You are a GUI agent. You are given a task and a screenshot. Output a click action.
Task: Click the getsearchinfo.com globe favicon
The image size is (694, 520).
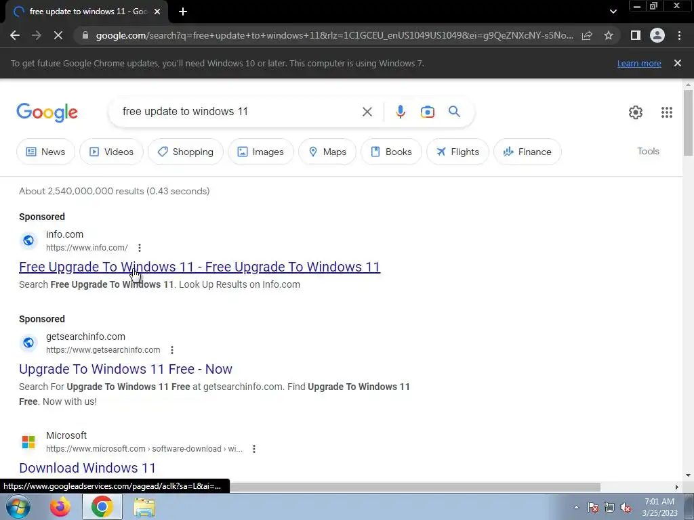(28, 343)
